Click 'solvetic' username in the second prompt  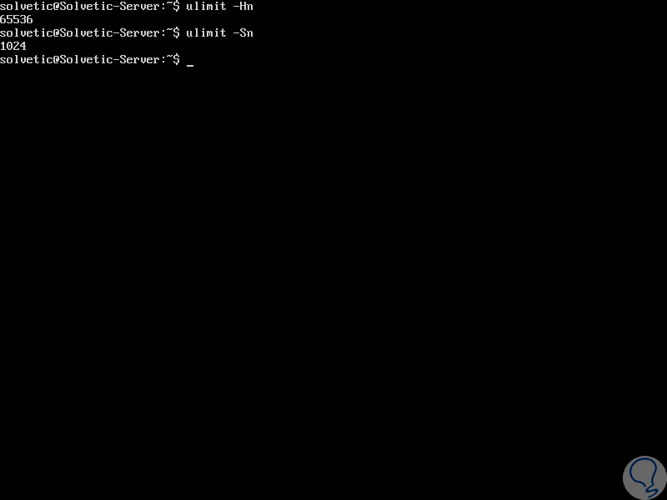[x=27, y=32]
